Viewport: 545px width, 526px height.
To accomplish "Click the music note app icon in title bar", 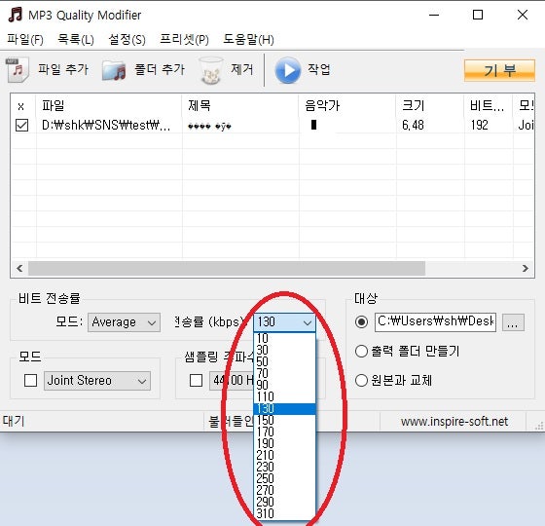I will [x=16, y=15].
